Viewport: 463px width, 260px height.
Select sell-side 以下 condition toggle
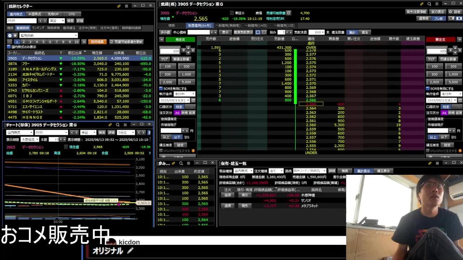177,137
